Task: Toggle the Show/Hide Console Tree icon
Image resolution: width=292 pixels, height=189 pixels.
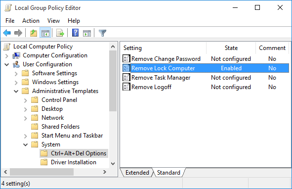Action: click(x=45, y=33)
